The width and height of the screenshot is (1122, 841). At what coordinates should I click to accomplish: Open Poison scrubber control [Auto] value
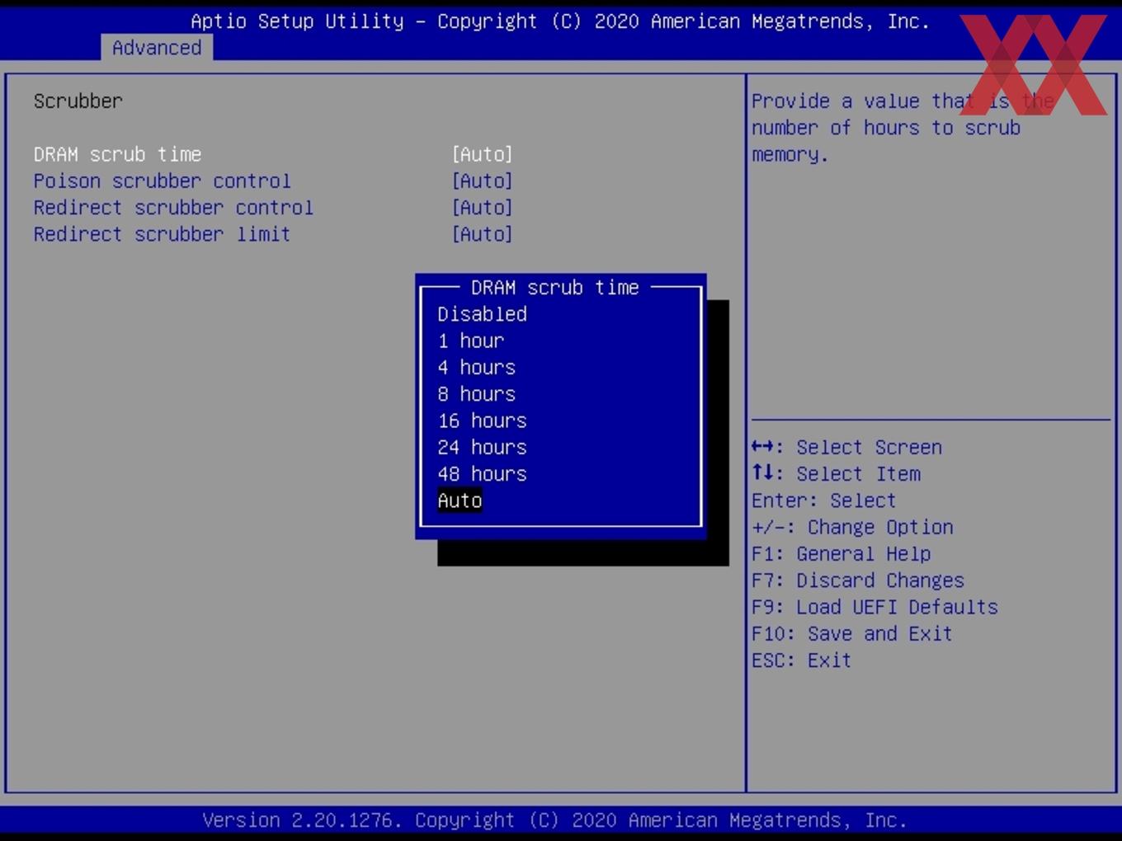coord(483,181)
